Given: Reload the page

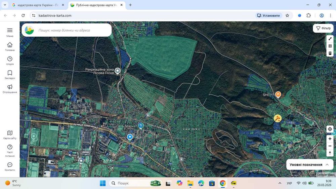Looking at the screenshot, I should (23, 15).
